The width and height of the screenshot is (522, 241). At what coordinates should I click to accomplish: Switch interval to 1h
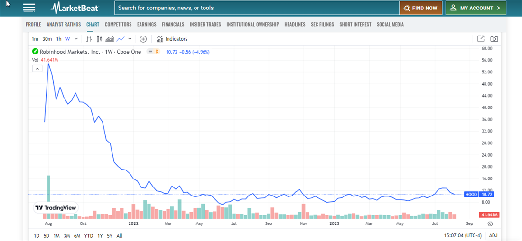(x=59, y=39)
